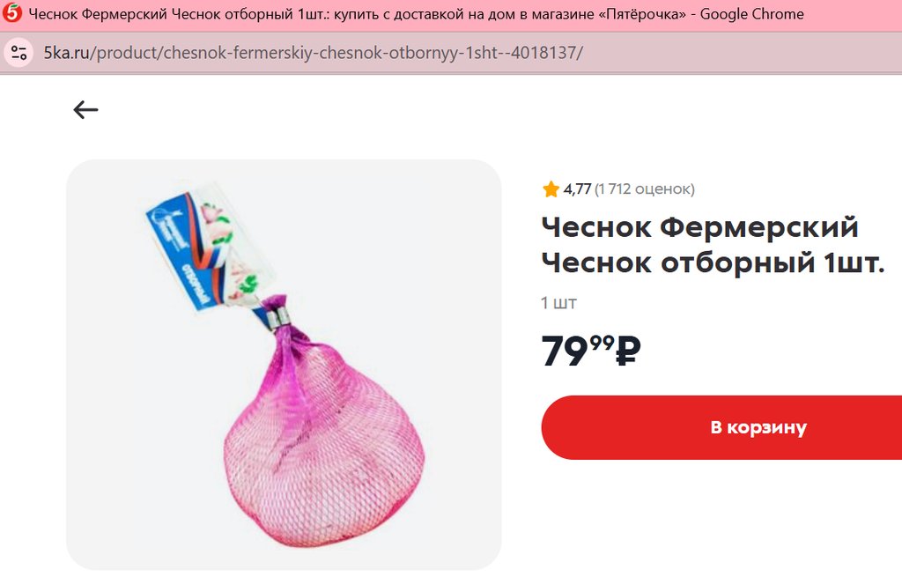Image resolution: width=902 pixels, height=577 pixels.
Task: Click the 4,77 rating value
Action: [x=577, y=189]
